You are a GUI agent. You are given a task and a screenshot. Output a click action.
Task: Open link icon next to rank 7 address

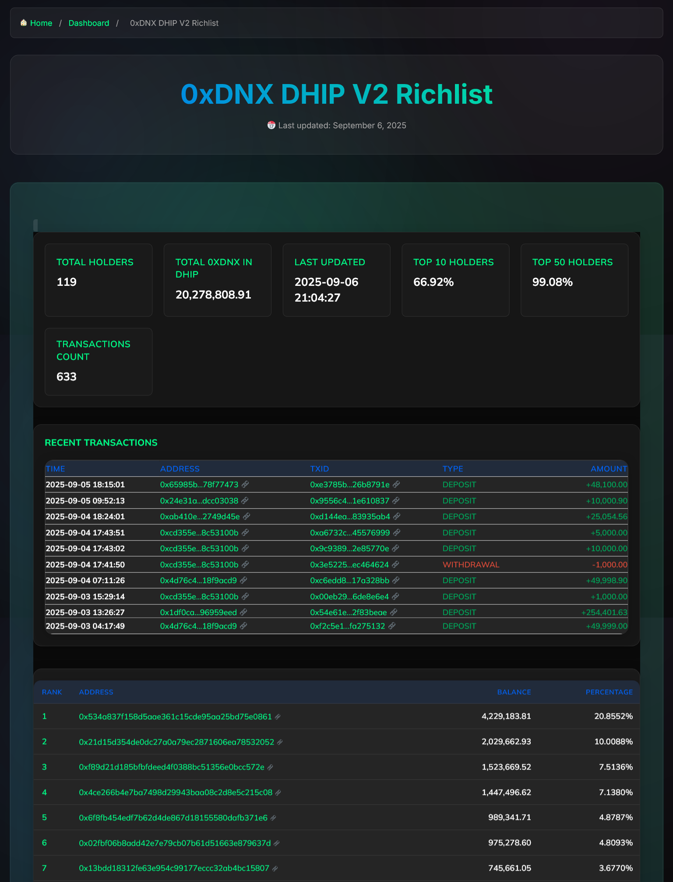coord(275,868)
